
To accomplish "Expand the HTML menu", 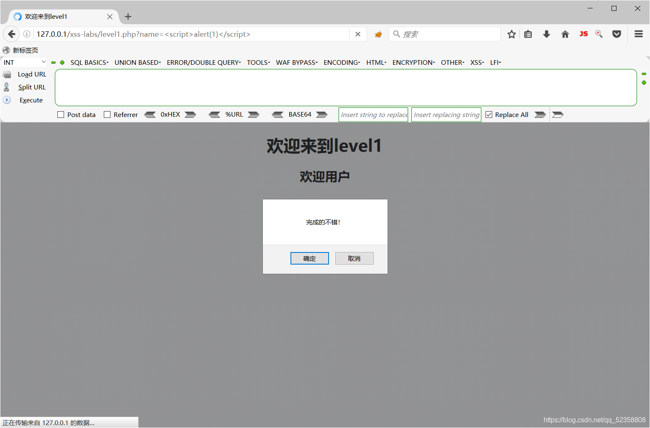I will tap(376, 63).
